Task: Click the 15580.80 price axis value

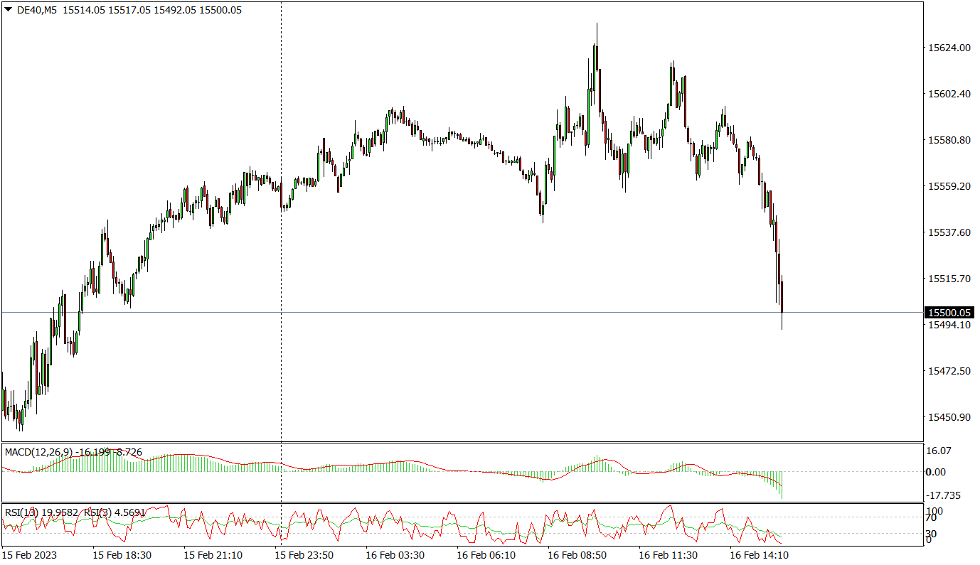Action: 949,140
